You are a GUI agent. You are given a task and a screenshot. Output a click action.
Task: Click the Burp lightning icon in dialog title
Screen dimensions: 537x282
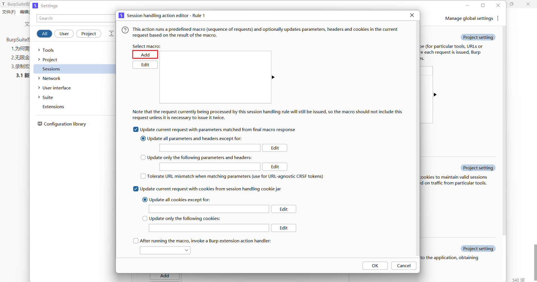[121, 15]
